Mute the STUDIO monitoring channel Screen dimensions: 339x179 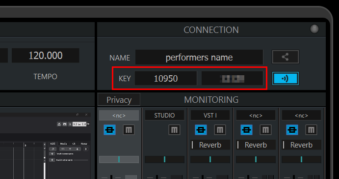point(174,130)
